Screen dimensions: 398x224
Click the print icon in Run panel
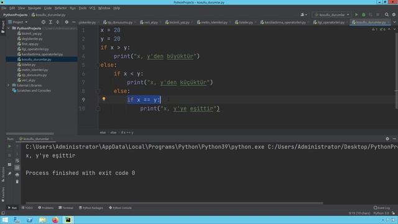(x=17, y=174)
